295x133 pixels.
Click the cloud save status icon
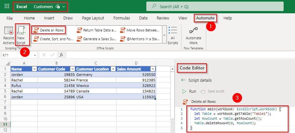[x=58, y=6]
